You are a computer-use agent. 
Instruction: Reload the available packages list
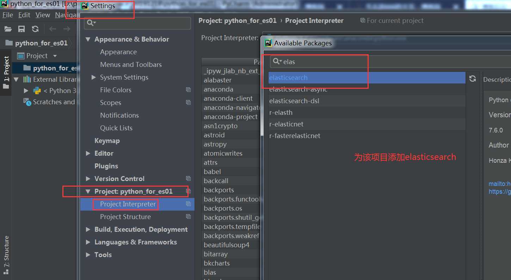[x=473, y=79]
